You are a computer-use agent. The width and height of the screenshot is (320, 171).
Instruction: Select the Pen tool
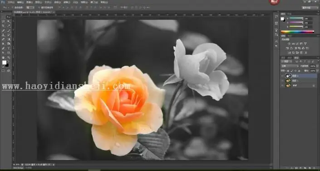(x=3, y=48)
